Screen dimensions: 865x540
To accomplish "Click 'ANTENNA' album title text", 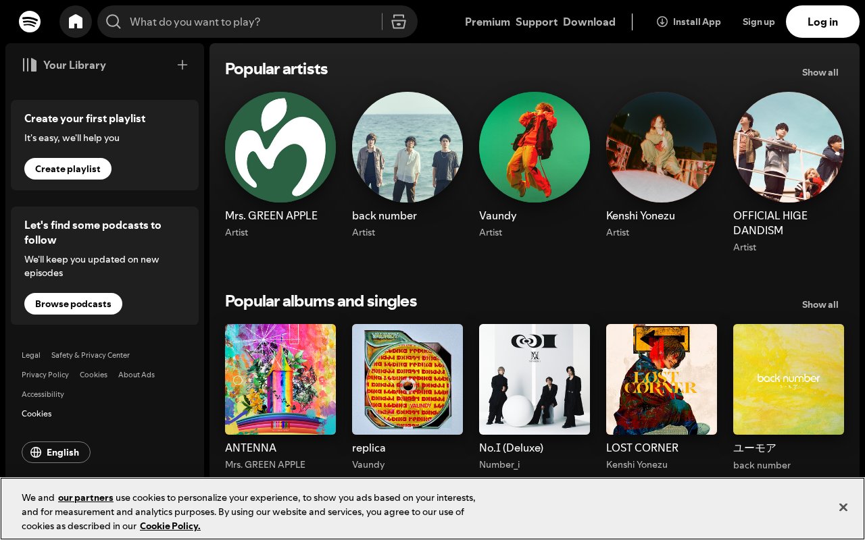I will pos(251,448).
